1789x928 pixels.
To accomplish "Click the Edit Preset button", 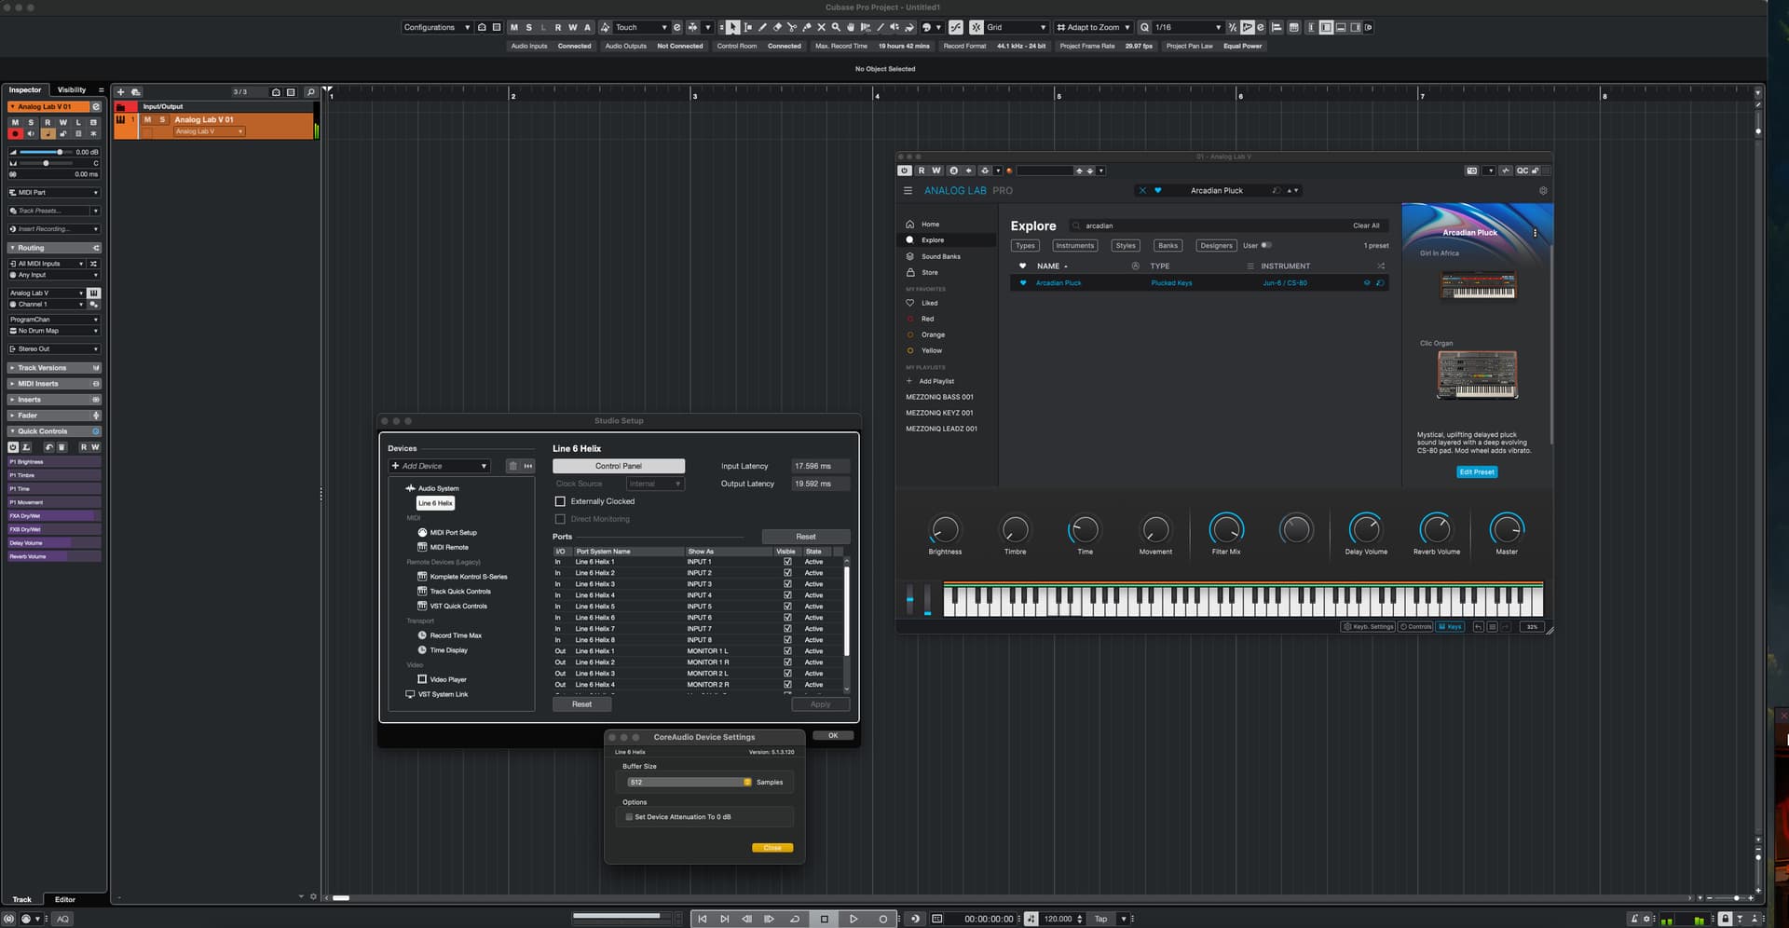I will tap(1476, 472).
